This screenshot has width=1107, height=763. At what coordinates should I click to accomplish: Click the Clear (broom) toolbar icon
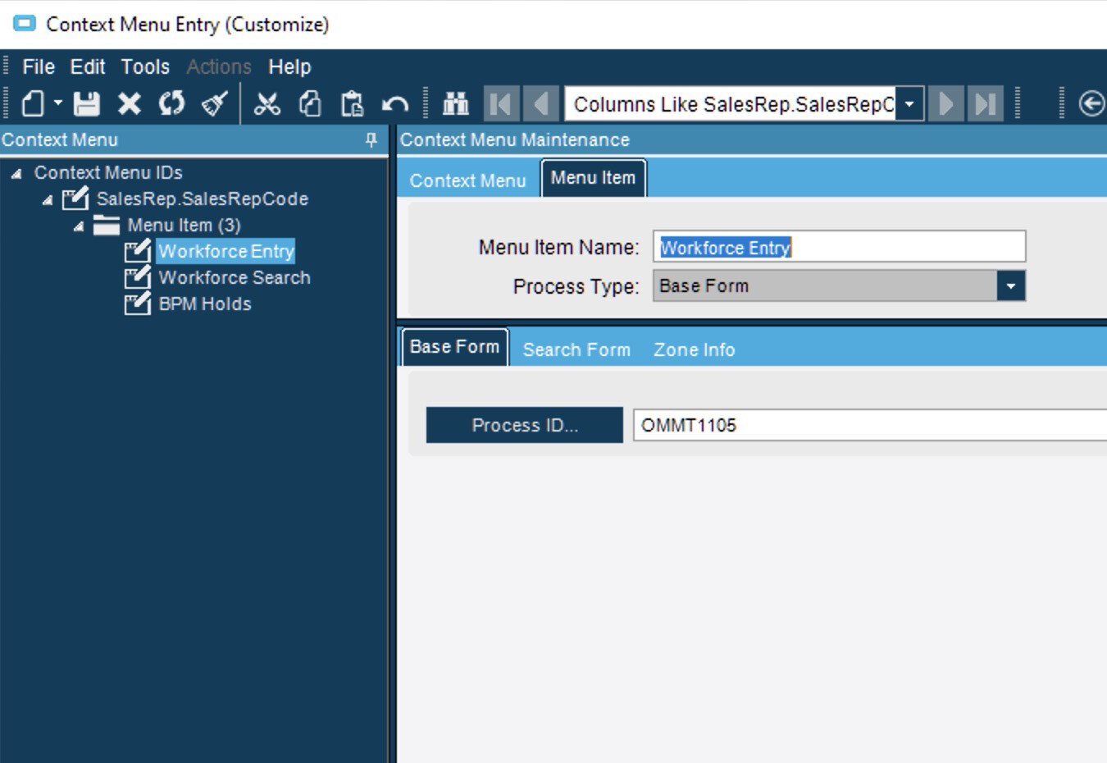tap(212, 104)
